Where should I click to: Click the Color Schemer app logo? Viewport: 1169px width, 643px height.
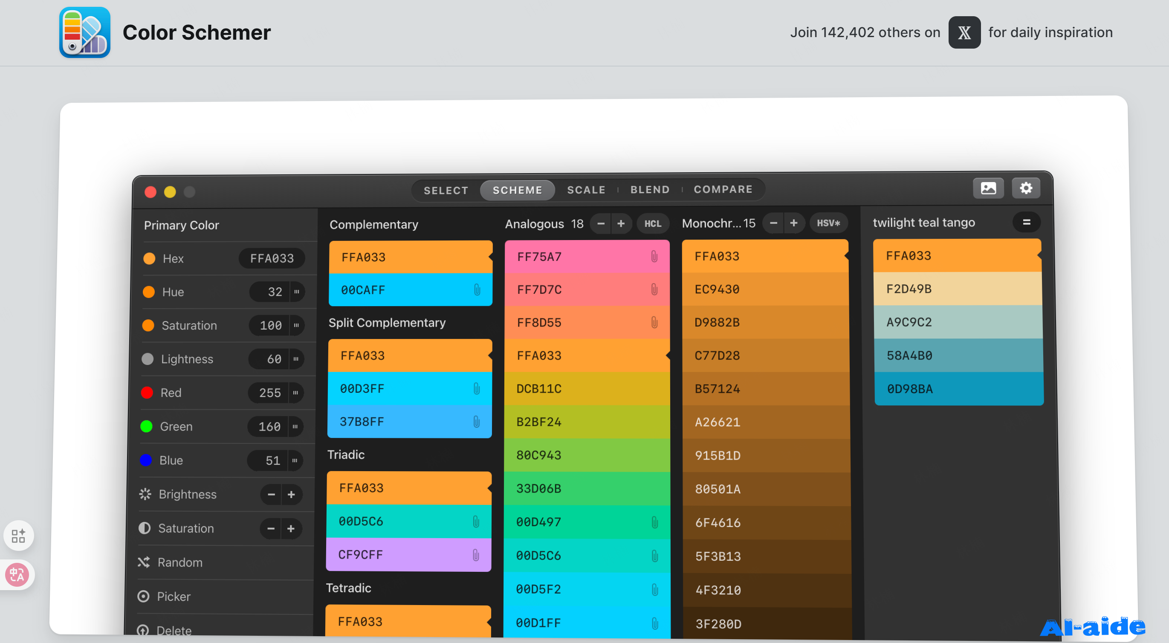tap(85, 33)
